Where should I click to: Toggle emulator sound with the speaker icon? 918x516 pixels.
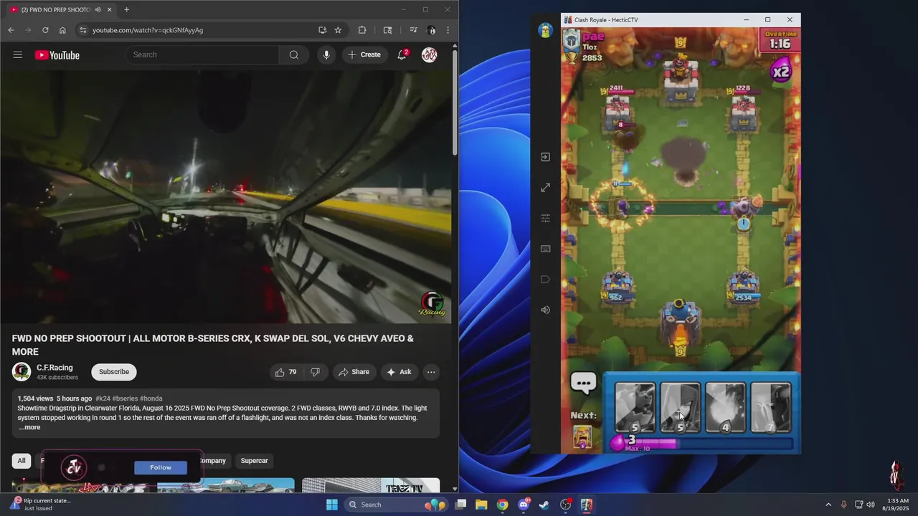coord(545,310)
